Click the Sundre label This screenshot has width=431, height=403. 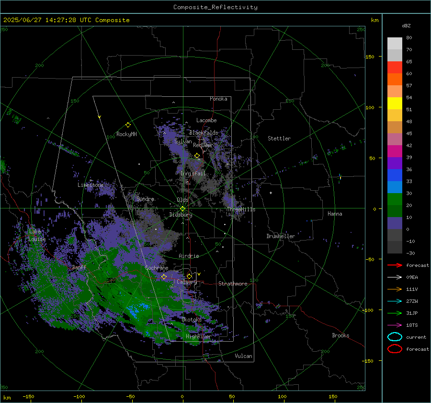(146, 198)
